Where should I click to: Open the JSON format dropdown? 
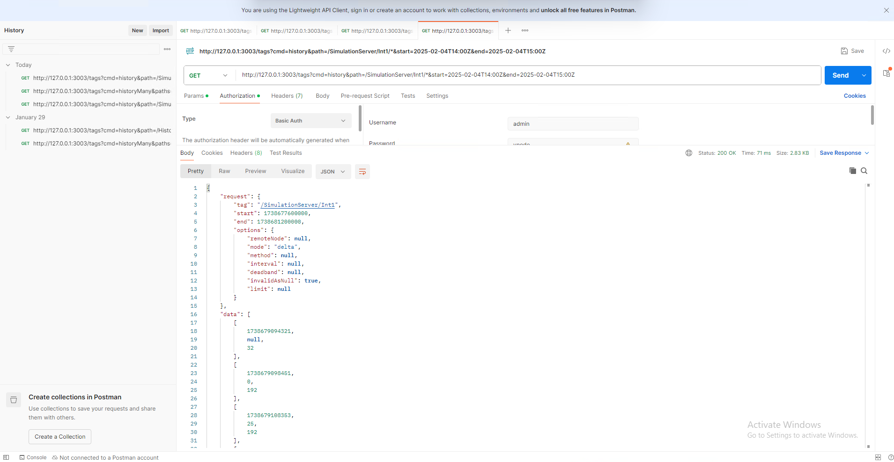pyautogui.click(x=333, y=172)
